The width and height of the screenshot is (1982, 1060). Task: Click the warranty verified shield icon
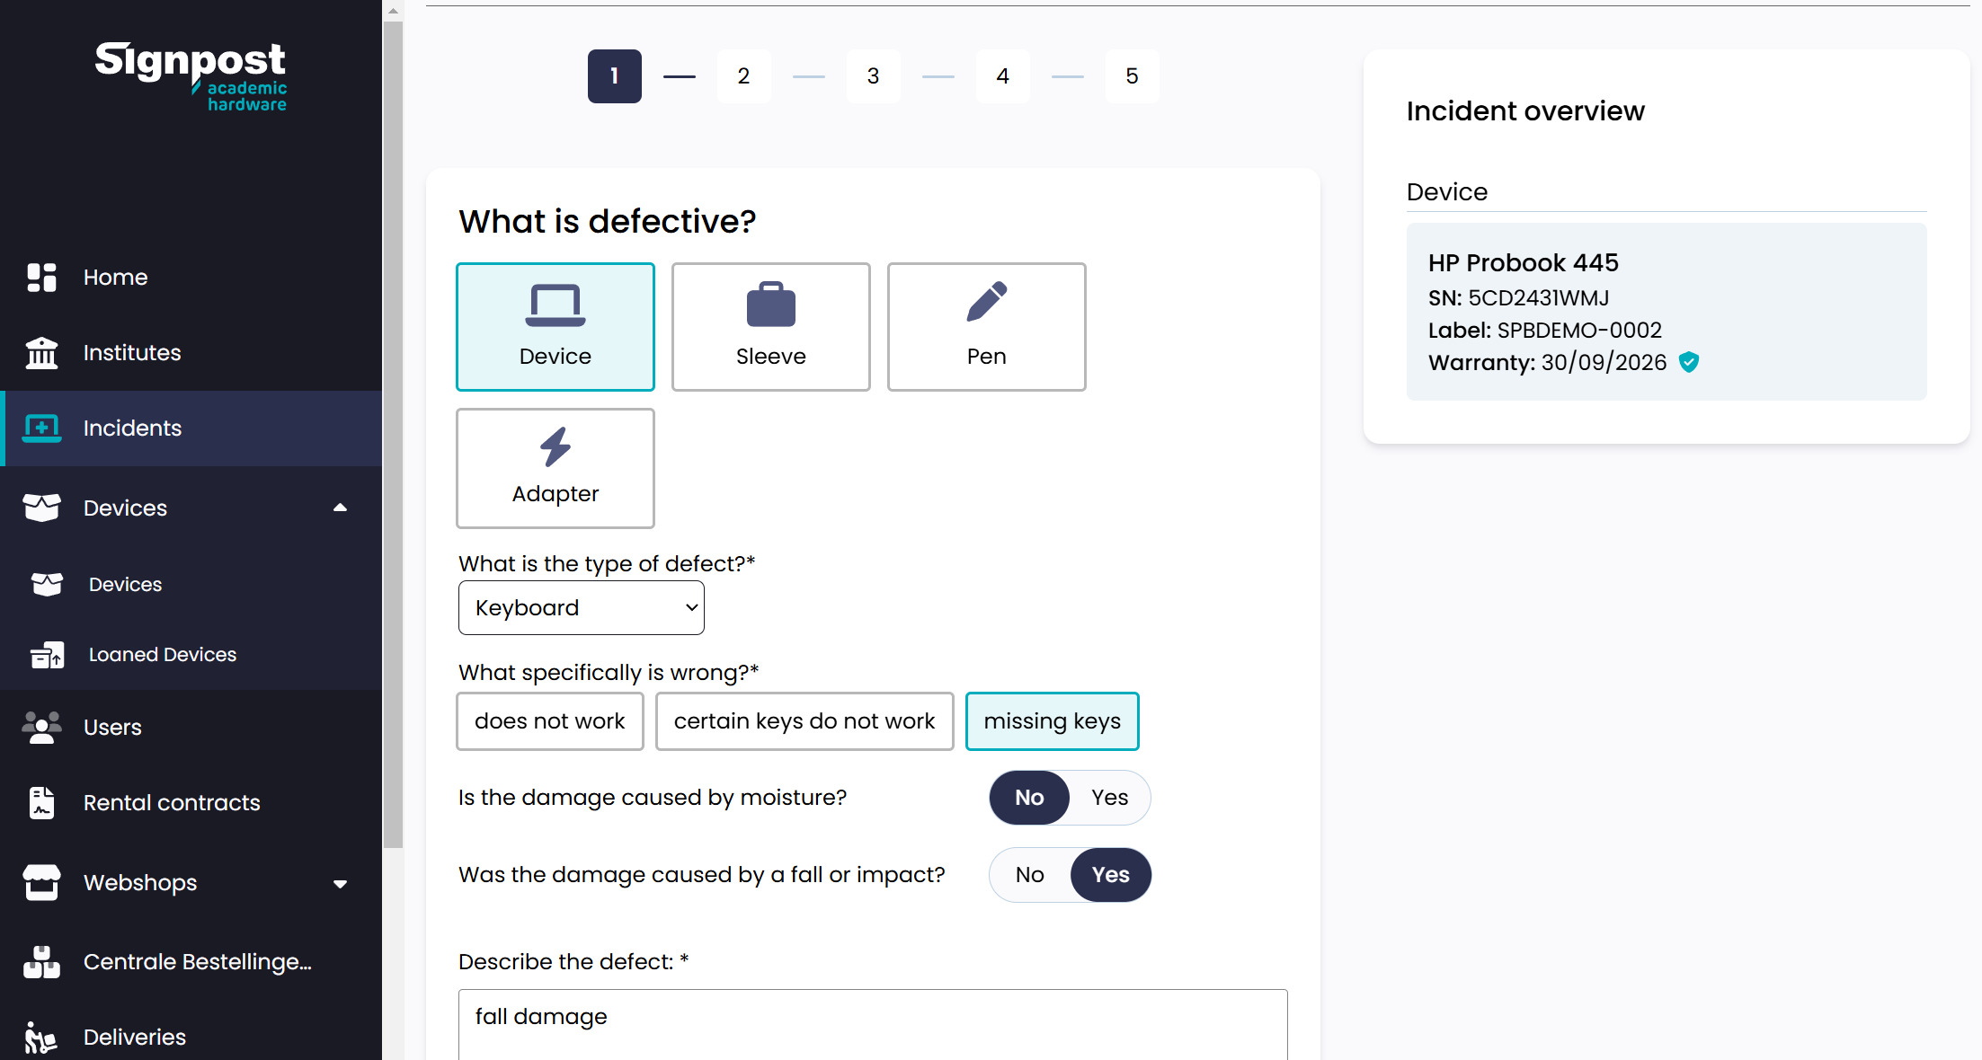(x=1689, y=362)
